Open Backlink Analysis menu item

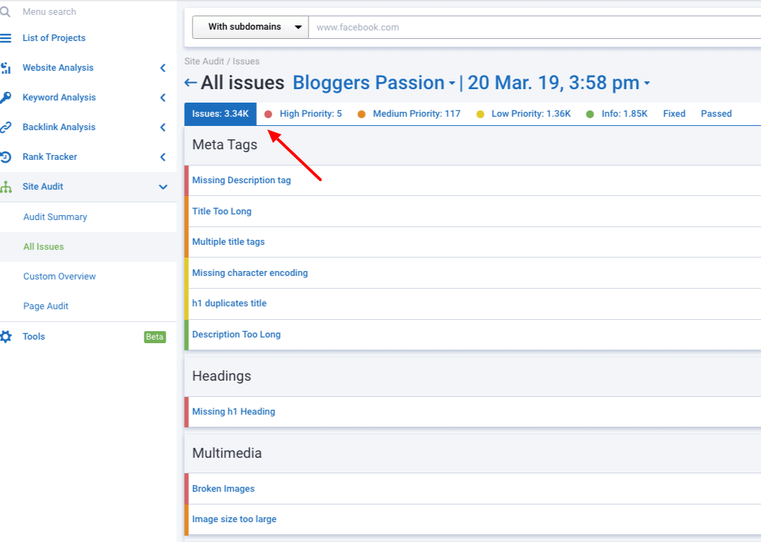coord(59,127)
